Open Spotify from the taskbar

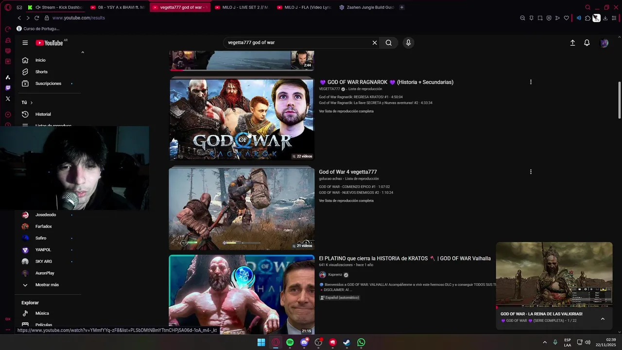290,342
